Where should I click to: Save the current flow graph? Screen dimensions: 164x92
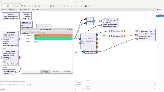pos(14,6)
